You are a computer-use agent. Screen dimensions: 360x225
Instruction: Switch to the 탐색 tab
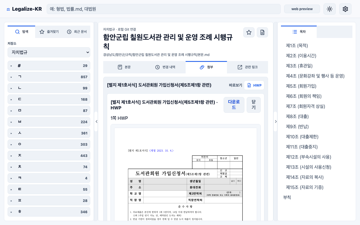click(x=21, y=32)
